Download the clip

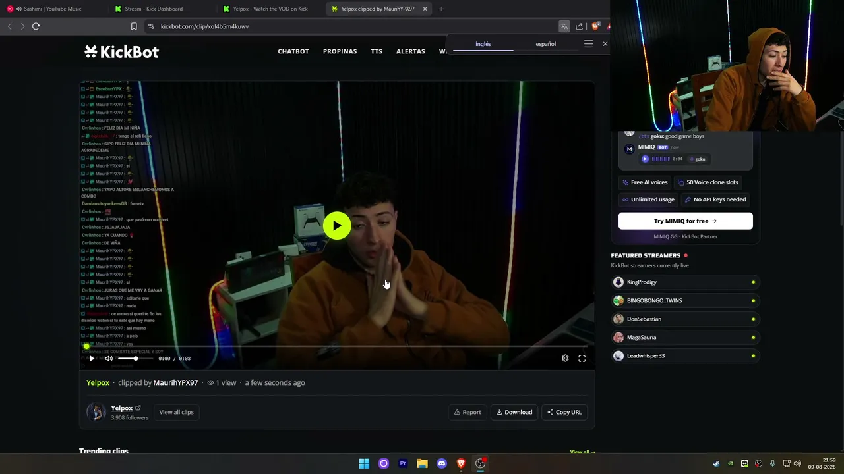(x=514, y=412)
